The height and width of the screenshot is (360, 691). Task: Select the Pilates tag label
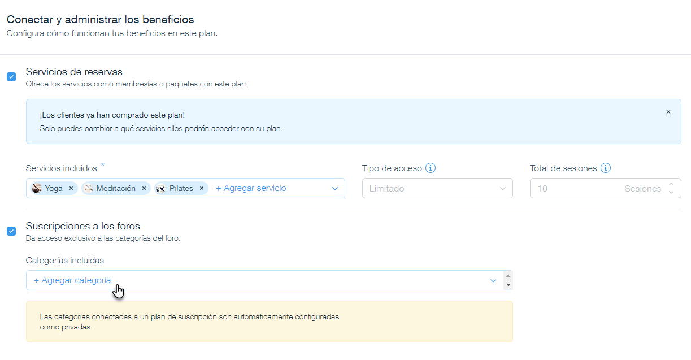(181, 189)
